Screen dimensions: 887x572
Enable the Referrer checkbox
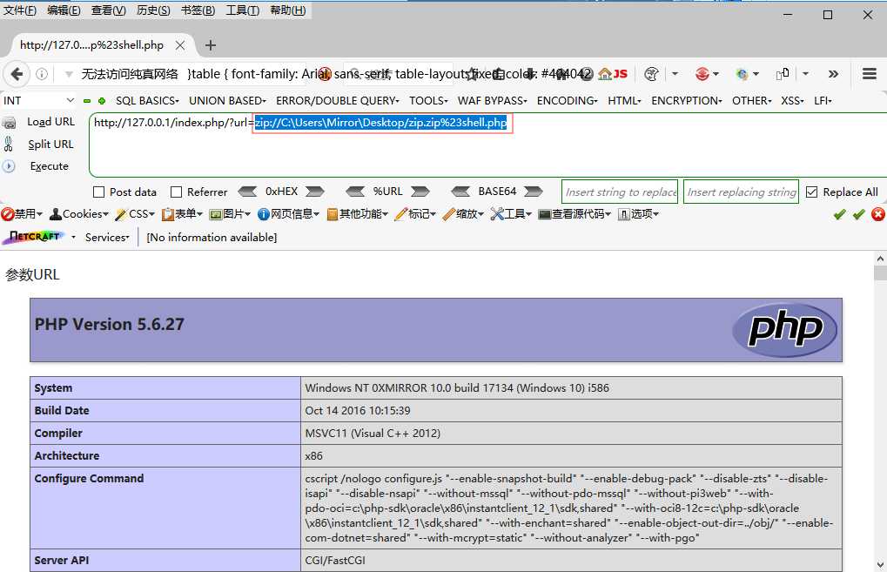[176, 192]
